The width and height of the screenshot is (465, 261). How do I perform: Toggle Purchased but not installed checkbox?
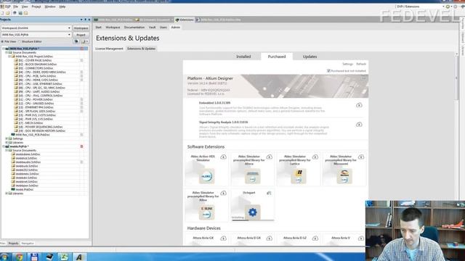click(x=328, y=71)
